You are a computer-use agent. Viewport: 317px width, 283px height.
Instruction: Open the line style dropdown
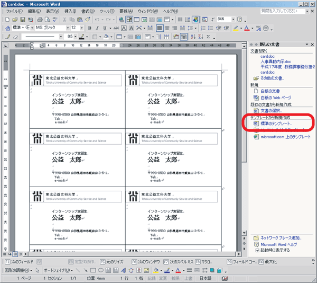pos(61,37)
